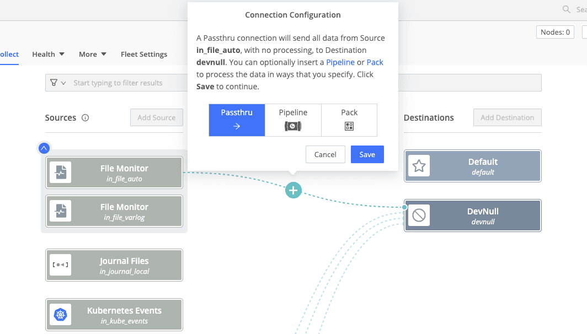
Task: Select the Pipeline connection option
Action: point(293,120)
